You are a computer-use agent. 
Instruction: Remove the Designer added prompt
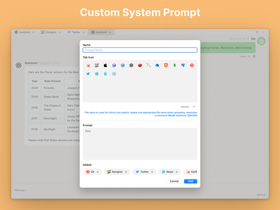[x=126, y=172]
